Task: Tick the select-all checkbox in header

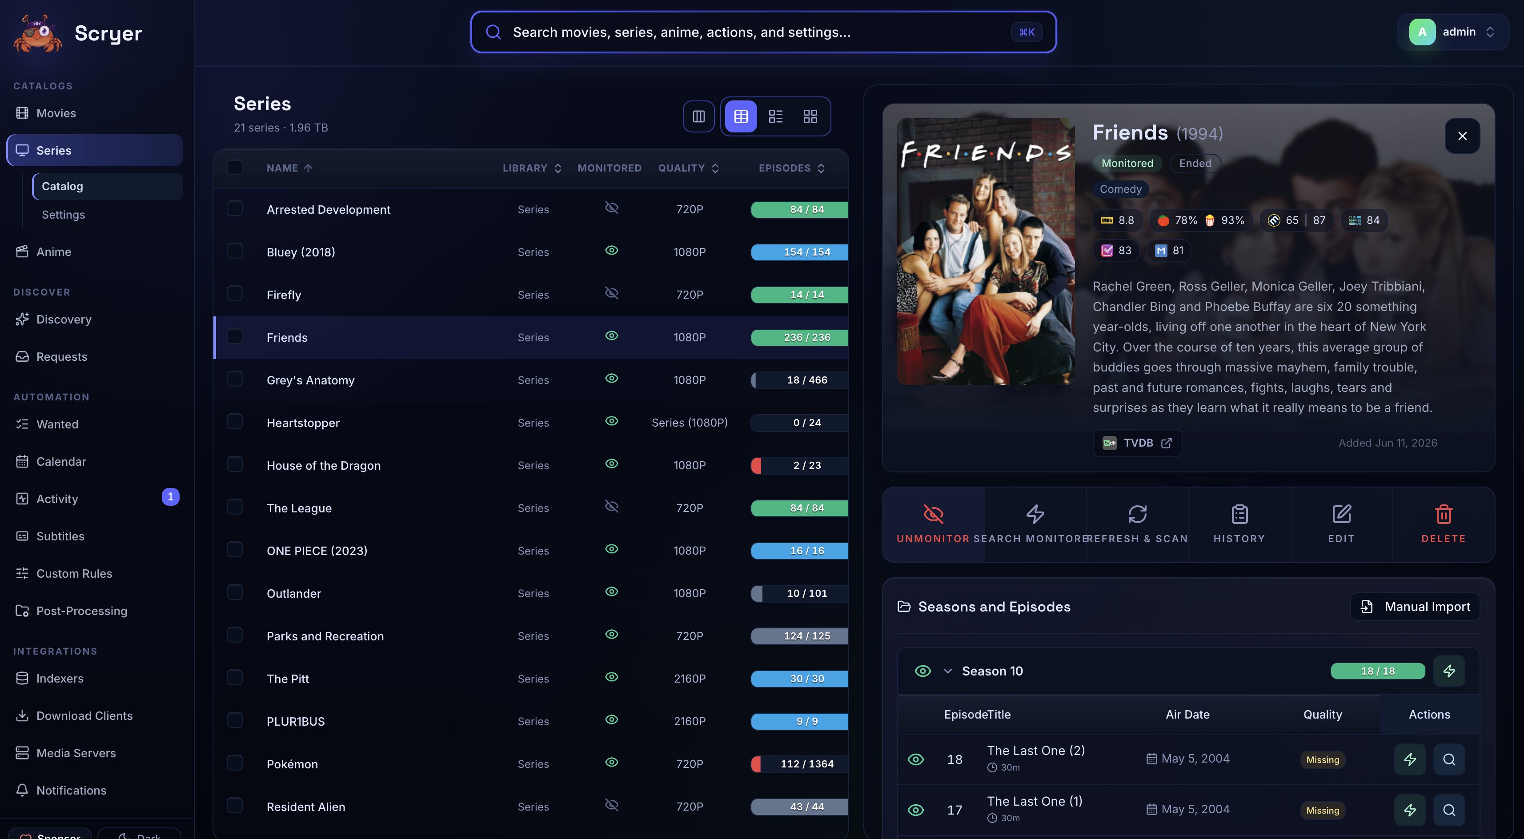Action: click(x=235, y=168)
